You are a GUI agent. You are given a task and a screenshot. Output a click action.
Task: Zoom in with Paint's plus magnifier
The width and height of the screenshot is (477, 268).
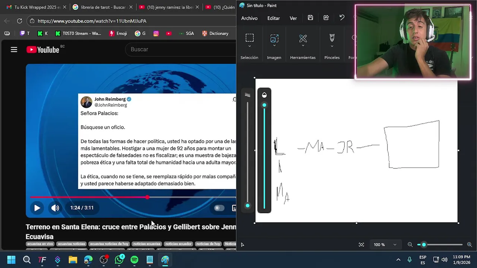click(469, 245)
